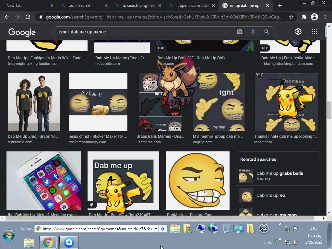Viewport: 332px width, 249px height.
Task: Click the blue Q app taskbar button
Action: (69, 243)
